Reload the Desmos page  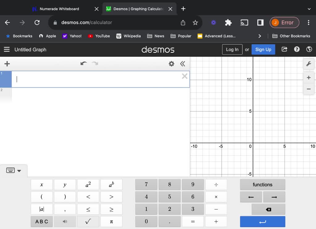37,23
